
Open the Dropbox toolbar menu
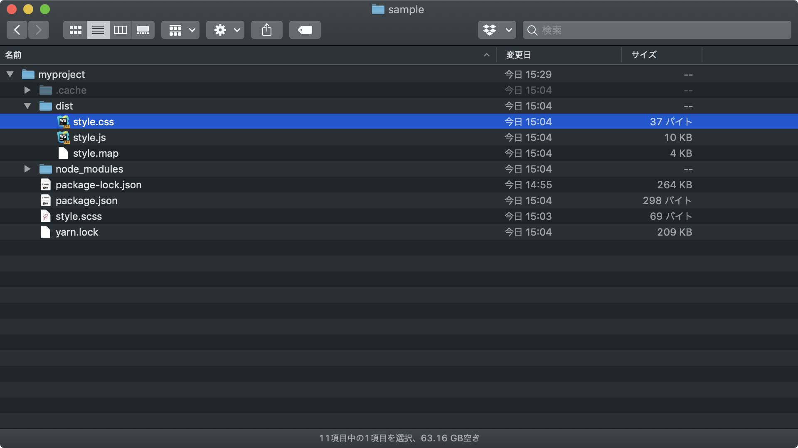pyautogui.click(x=497, y=30)
